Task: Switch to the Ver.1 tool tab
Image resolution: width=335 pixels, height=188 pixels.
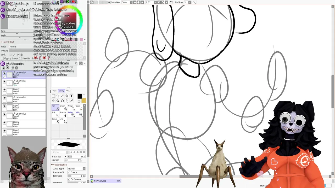Action: 68,91
